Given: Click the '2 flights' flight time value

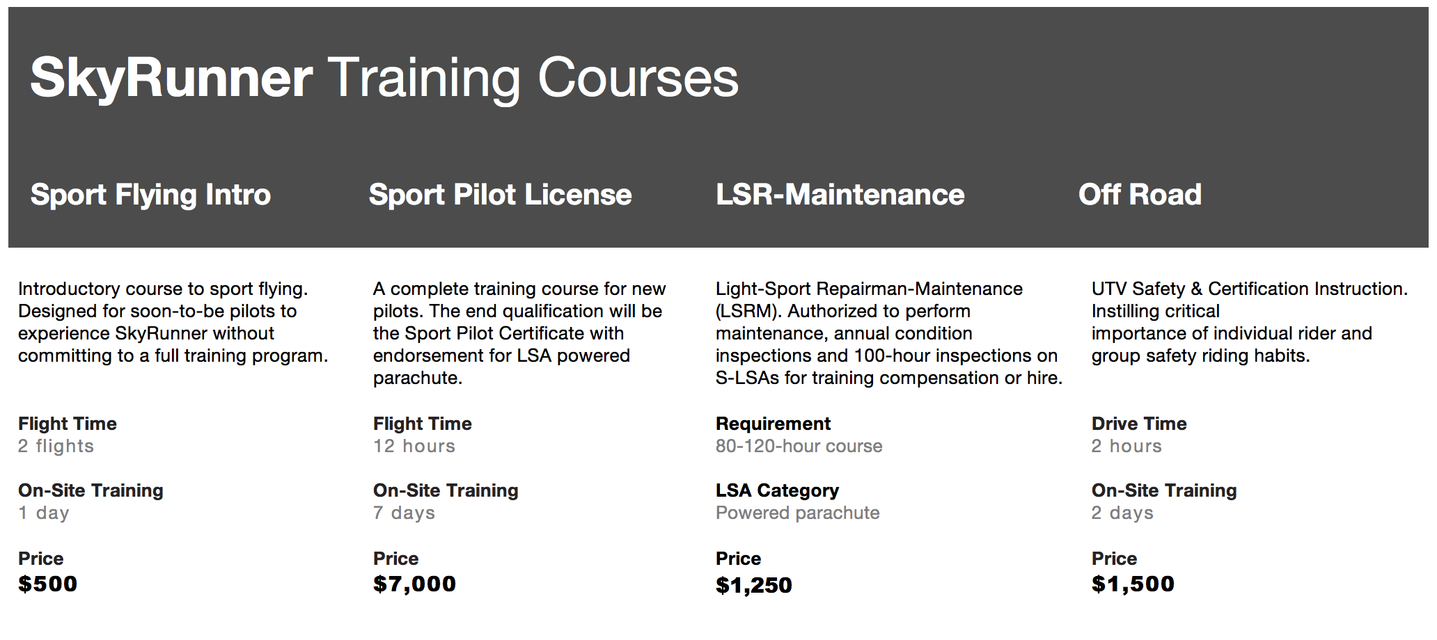Looking at the screenshot, I should (x=56, y=446).
